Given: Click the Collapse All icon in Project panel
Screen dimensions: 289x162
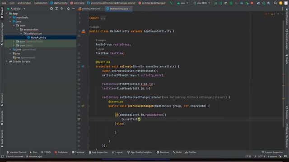Looking at the screenshot, I should (62, 9).
